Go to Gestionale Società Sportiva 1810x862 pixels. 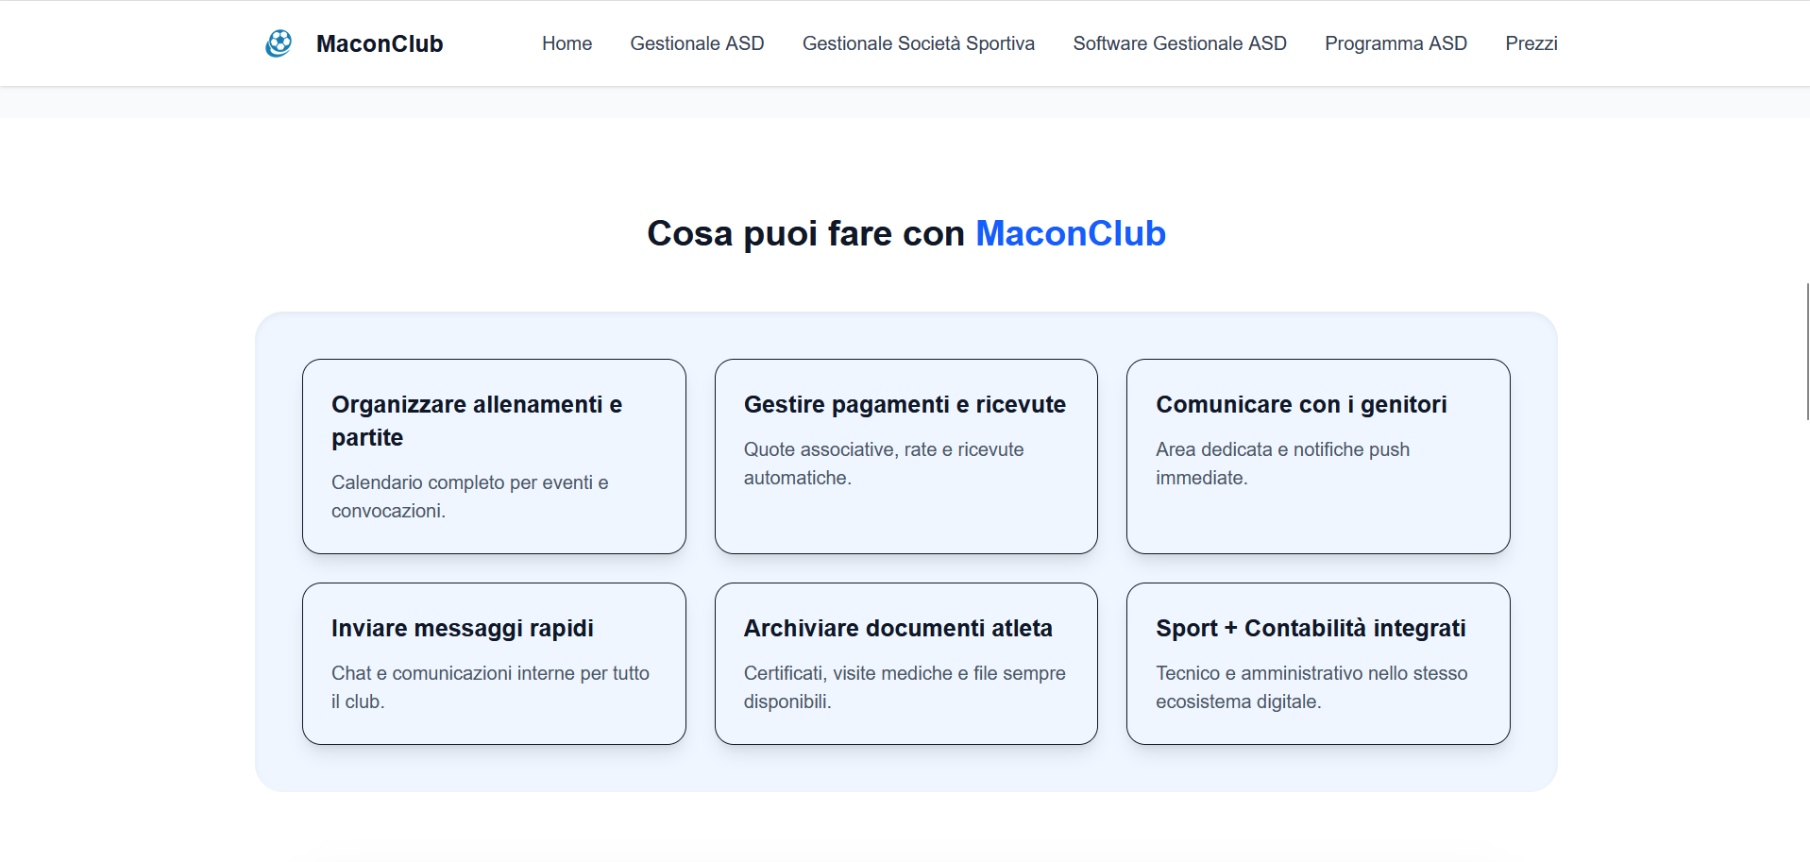[918, 43]
